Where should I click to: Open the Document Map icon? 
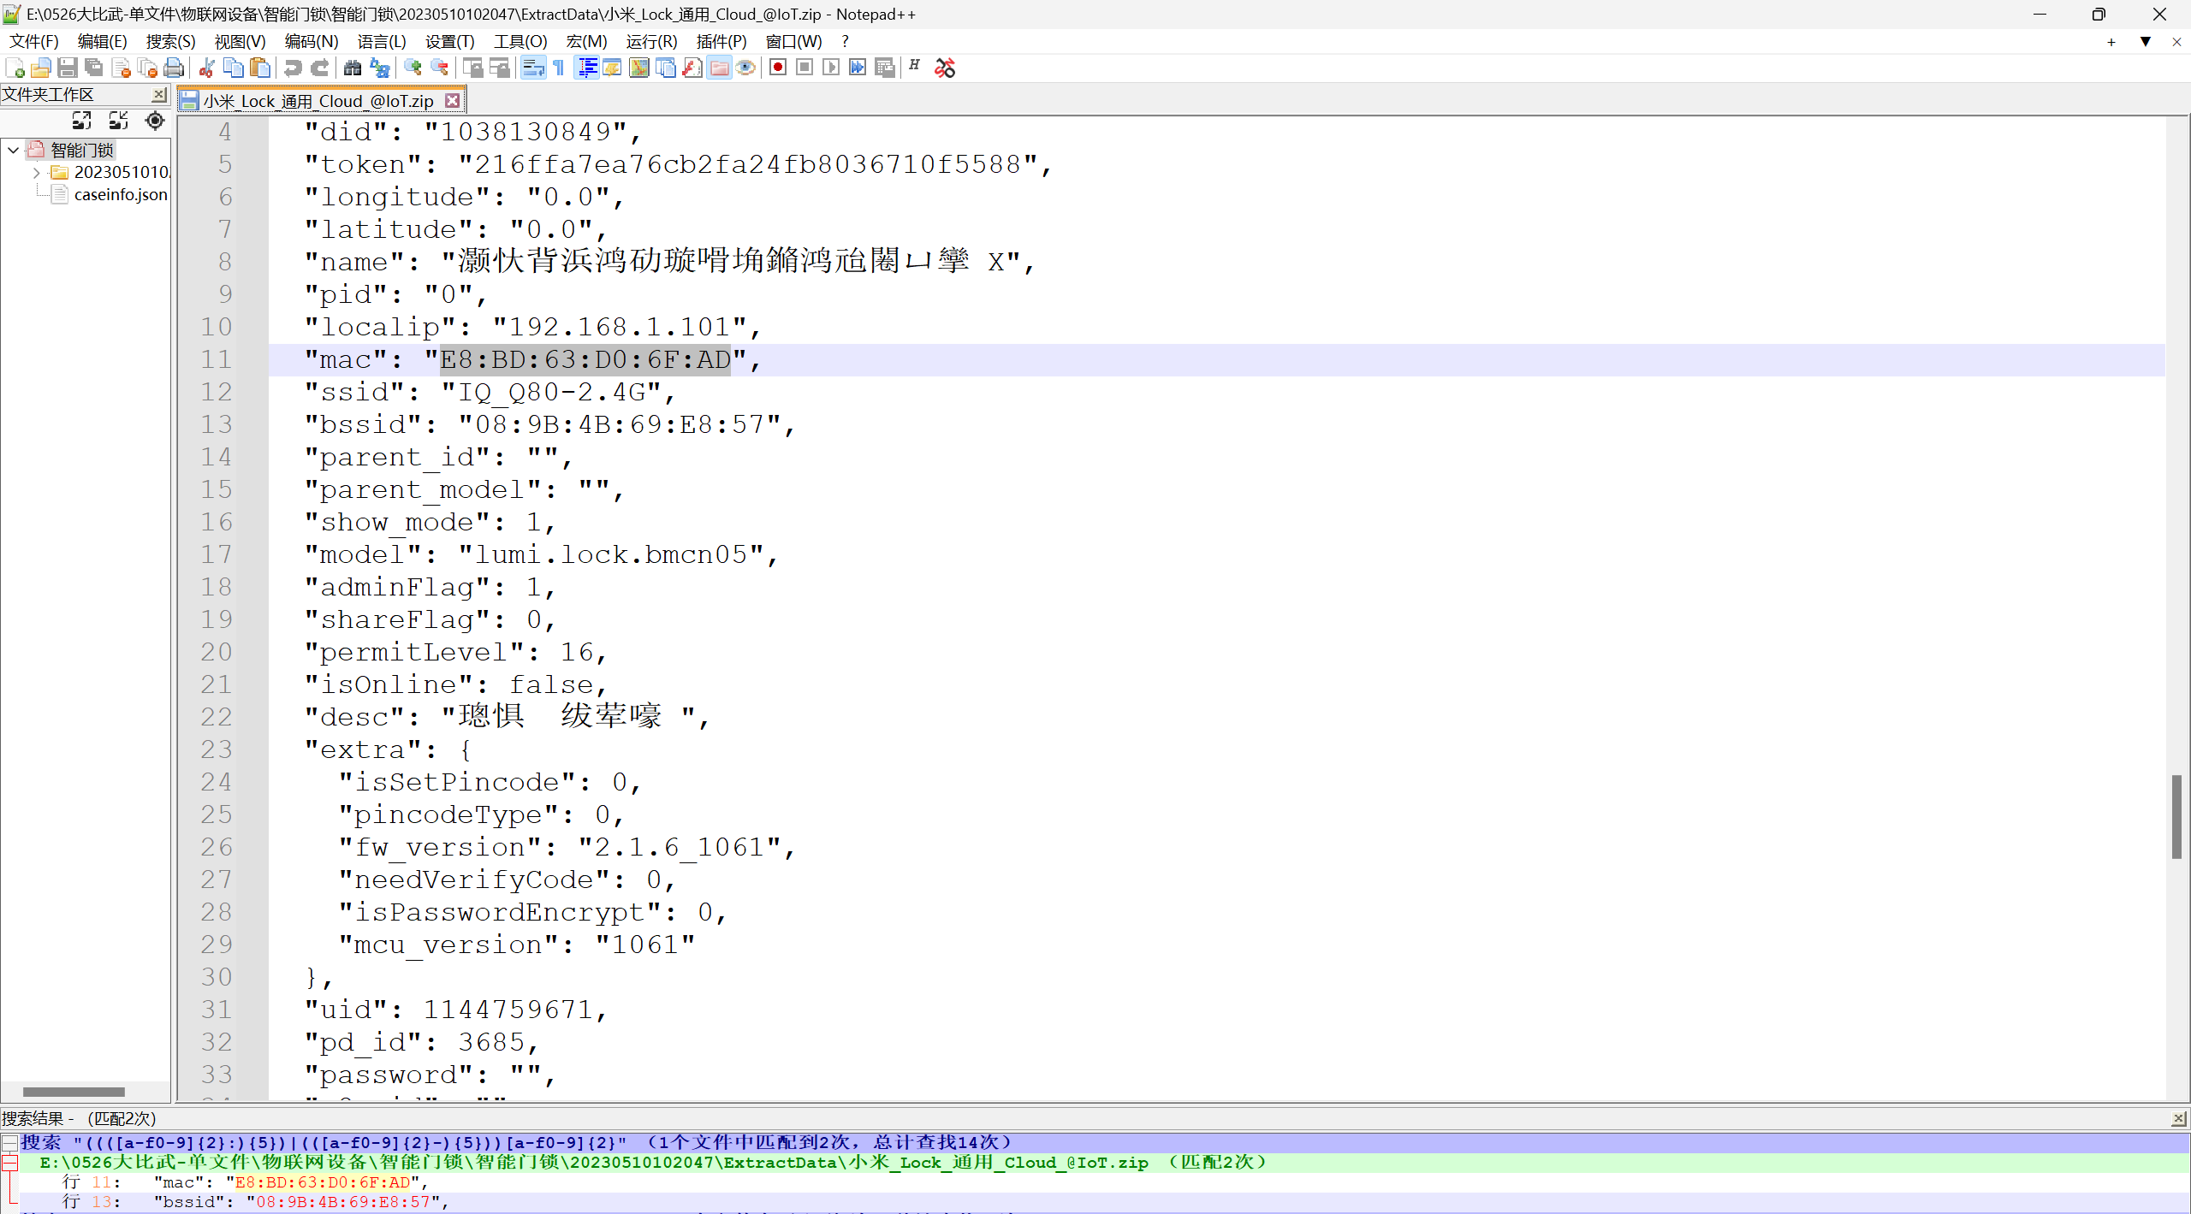coord(638,68)
